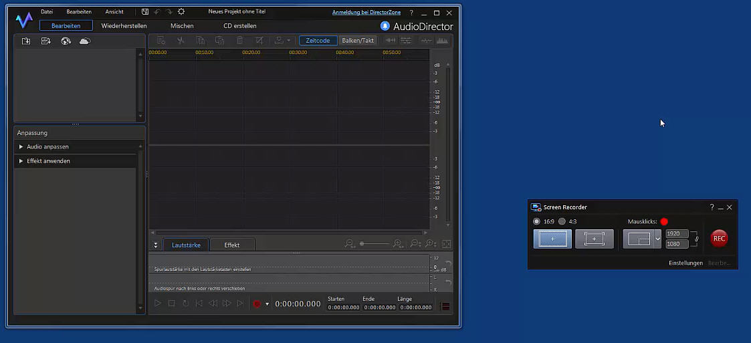Click the horizontal zoom slider handle
The image size is (751, 343).
click(x=362, y=244)
